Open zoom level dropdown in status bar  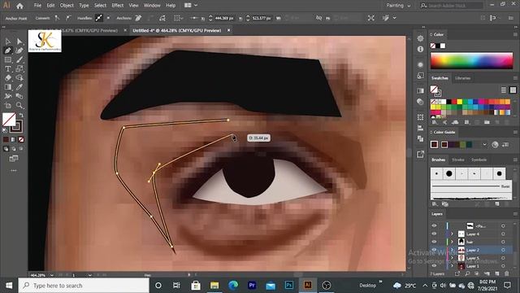click(51, 275)
